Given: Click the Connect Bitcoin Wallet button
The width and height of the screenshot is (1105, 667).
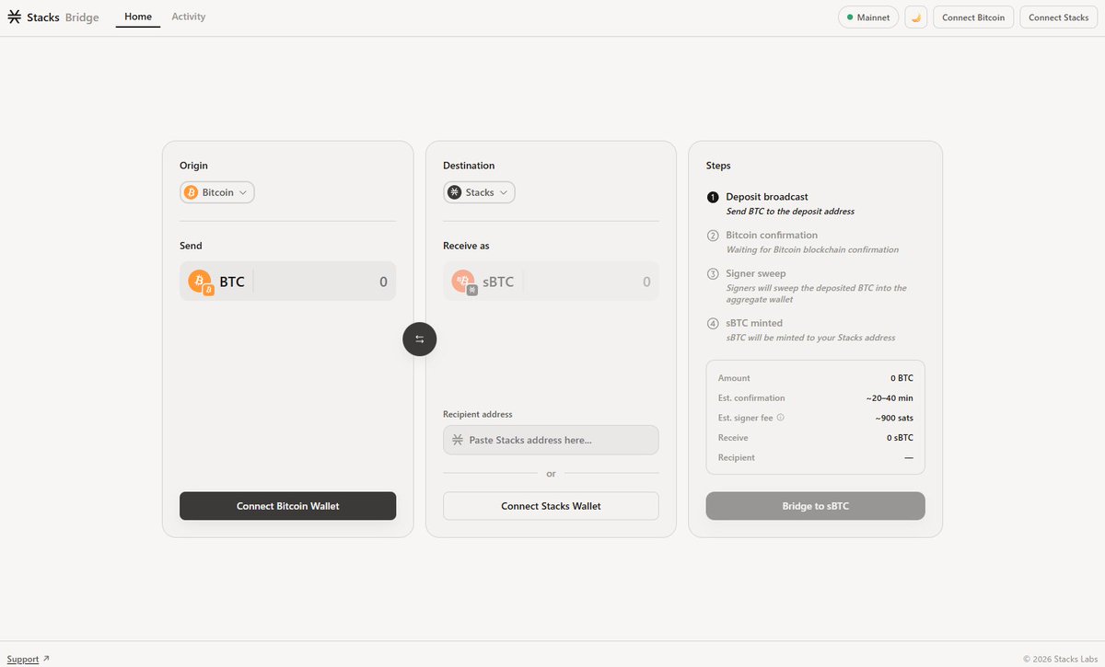Looking at the screenshot, I should point(287,506).
